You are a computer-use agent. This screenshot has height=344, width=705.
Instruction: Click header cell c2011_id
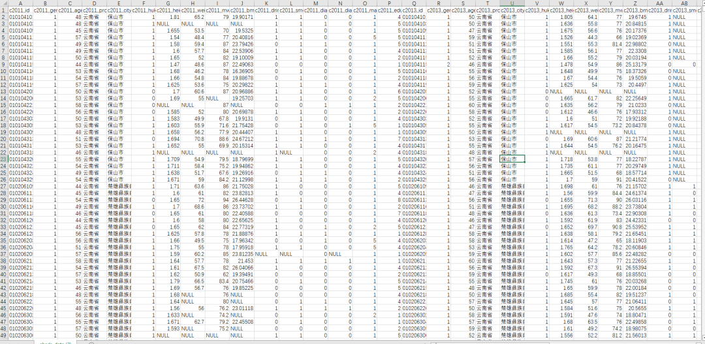tap(21, 9)
